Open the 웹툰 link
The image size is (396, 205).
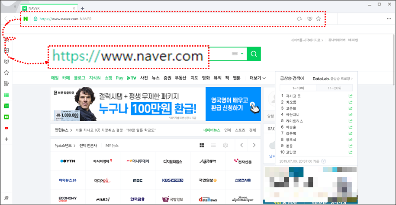tap(236, 78)
